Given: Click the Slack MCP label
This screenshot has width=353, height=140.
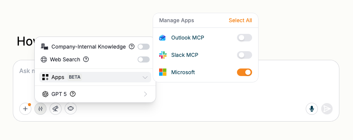Looking at the screenshot, I should click(184, 55).
